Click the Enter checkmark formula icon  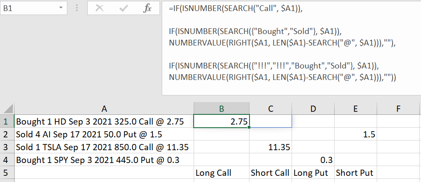point(123,8)
